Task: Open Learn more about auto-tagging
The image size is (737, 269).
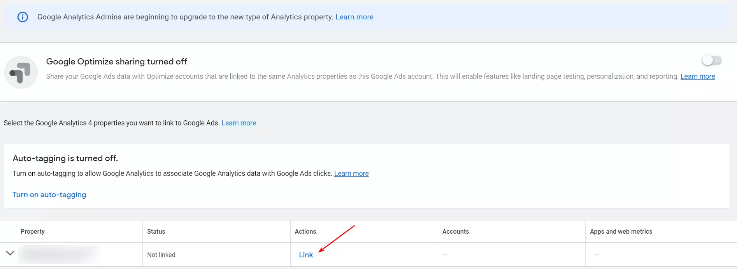Action: (351, 174)
